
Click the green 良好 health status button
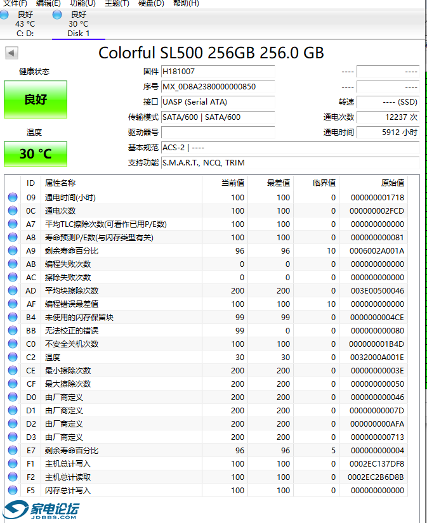(36, 100)
